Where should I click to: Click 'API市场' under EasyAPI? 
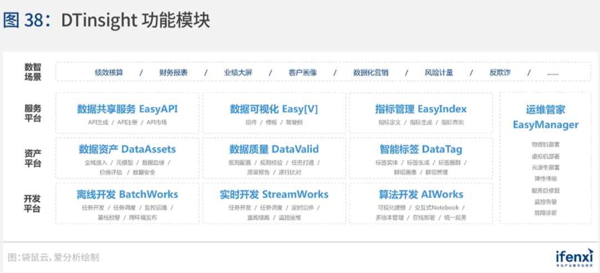pos(157,123)
